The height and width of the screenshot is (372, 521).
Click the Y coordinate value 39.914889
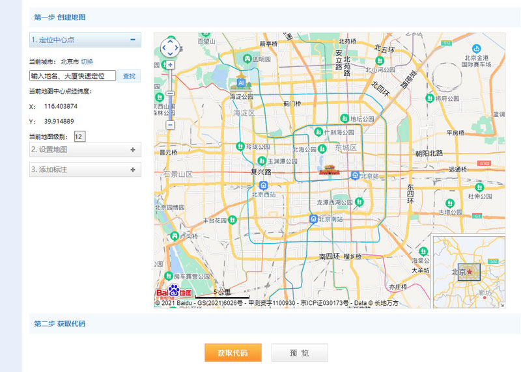pos(59,121)
